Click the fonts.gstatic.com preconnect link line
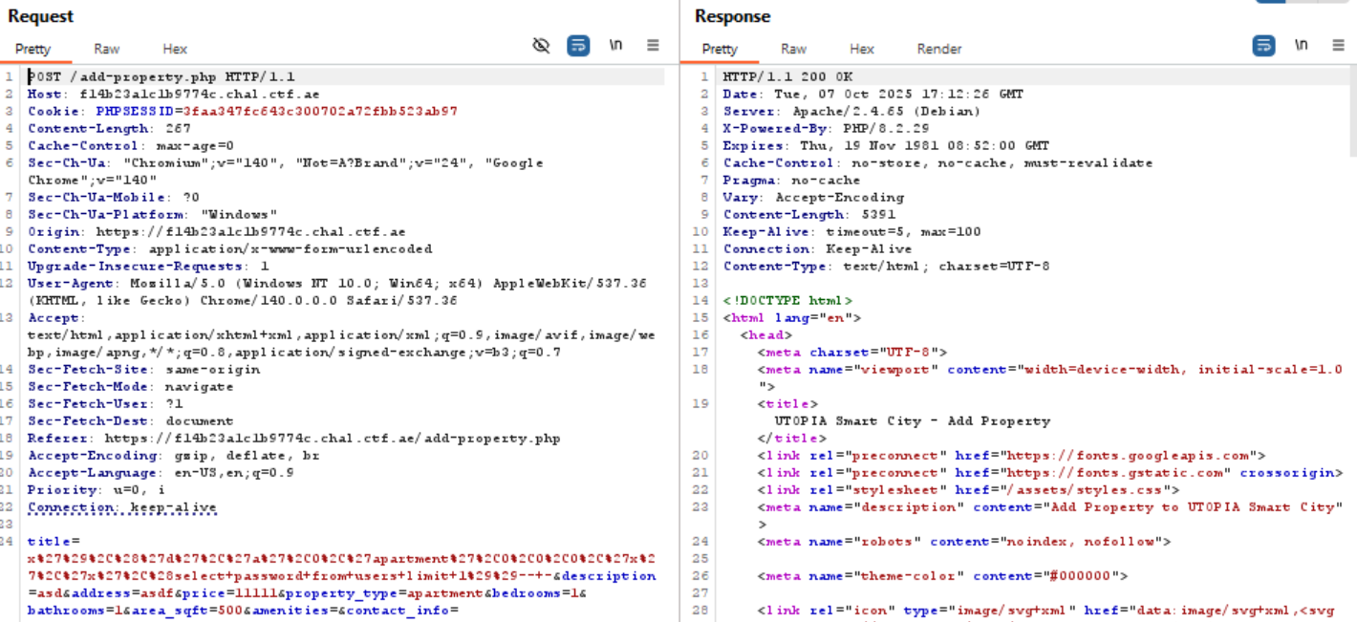The width and height of the screenshot is (1357, 622). [x=1050, y=473]
